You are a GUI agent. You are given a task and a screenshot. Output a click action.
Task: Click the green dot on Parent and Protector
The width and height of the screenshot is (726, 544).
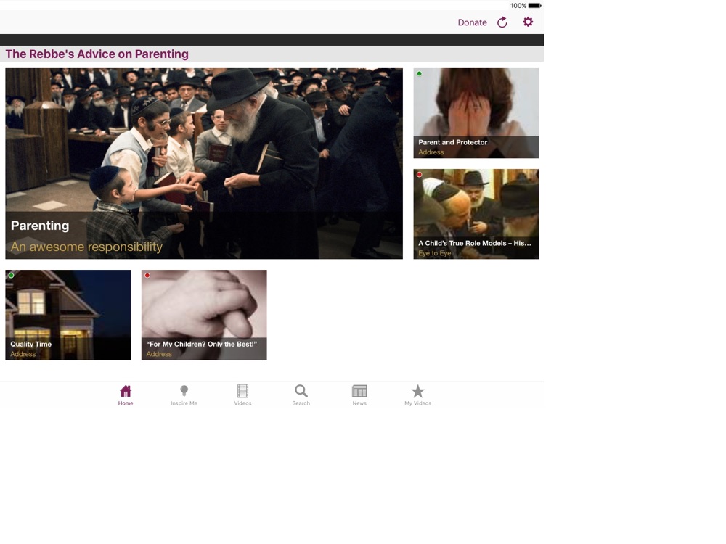(x=420, y=73)
